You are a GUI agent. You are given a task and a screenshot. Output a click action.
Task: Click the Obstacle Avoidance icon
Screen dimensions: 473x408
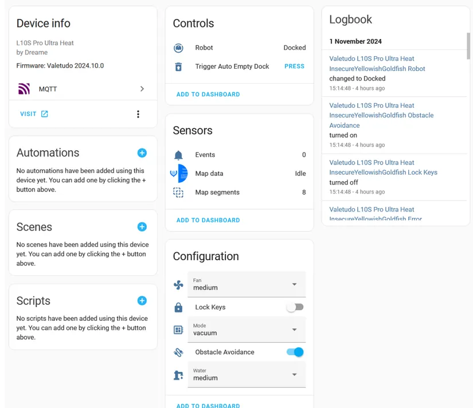(178, 352)
